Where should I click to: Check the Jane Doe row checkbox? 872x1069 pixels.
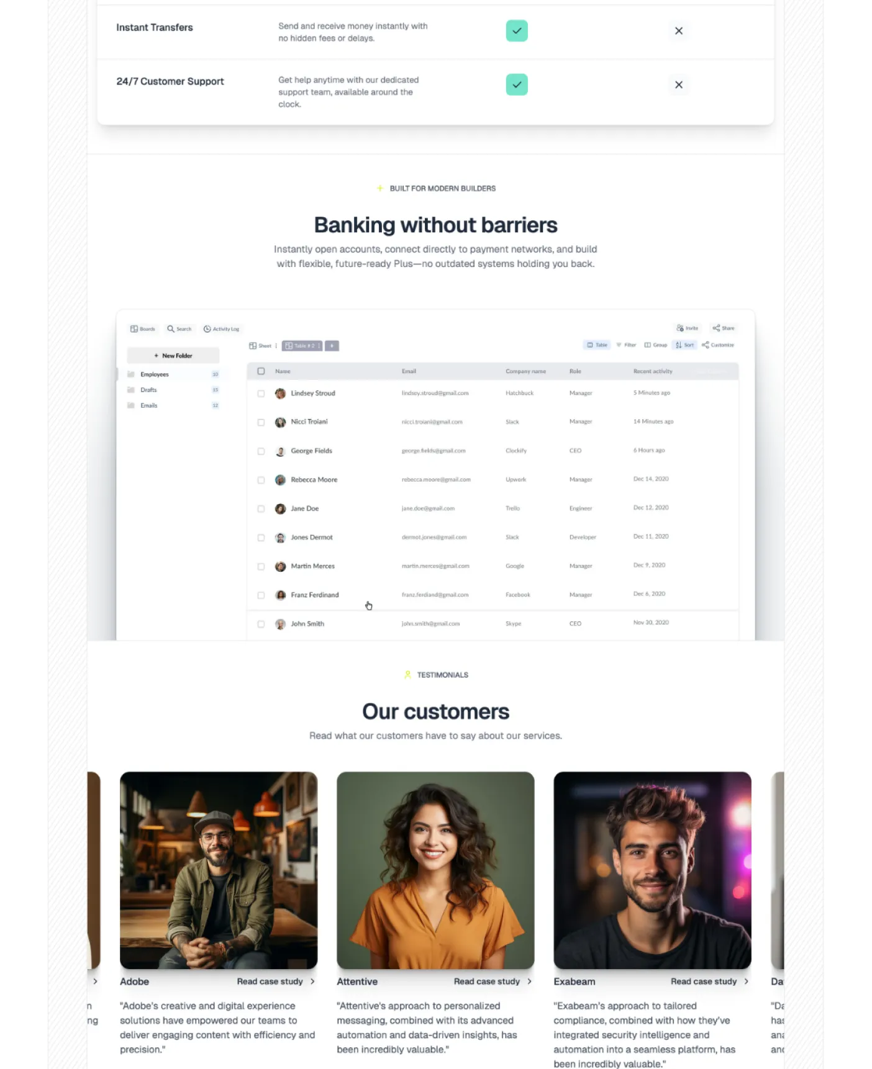(x=261, y=509)
